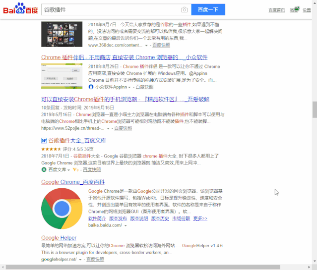Viewport: 317px width, 270px height.
Task: Click 评分:4.5/5 36页 rating text
Action: [x=78, y=149]
